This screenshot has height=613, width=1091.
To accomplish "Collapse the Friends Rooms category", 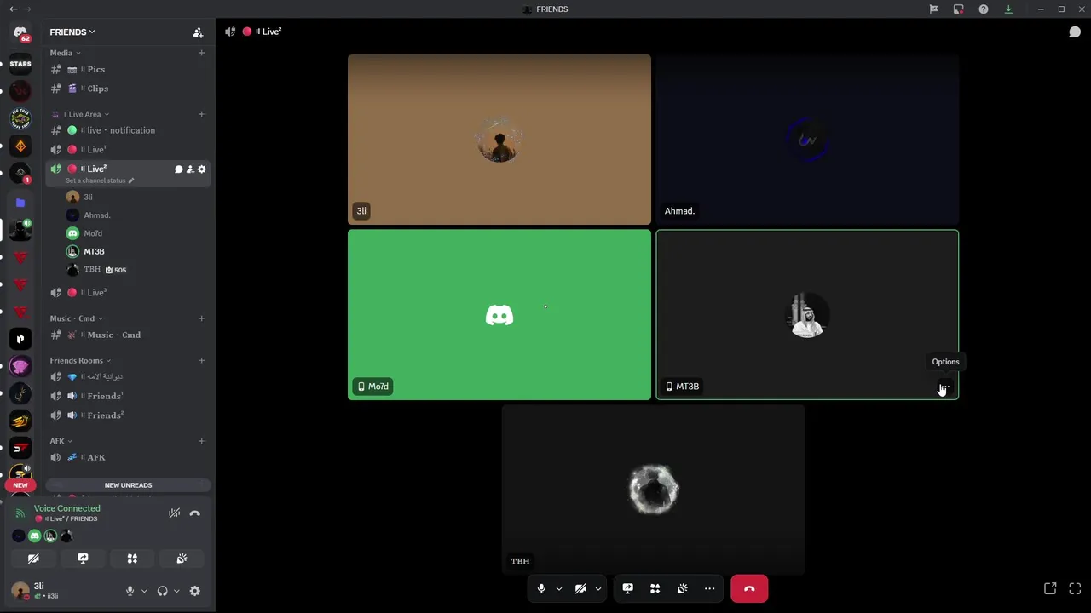I will pyautogui.click(x=80, y=360).
